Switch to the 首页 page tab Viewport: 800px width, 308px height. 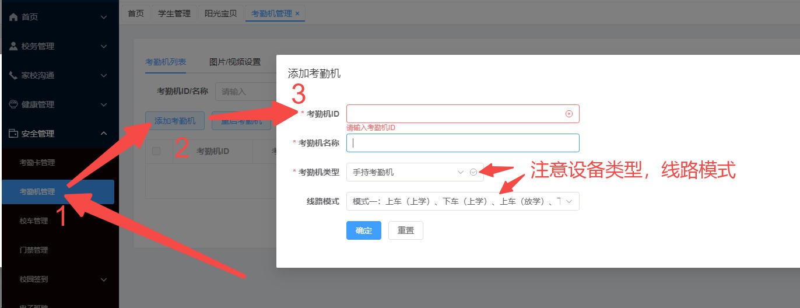pyautogui.click(x=136, y=13)
